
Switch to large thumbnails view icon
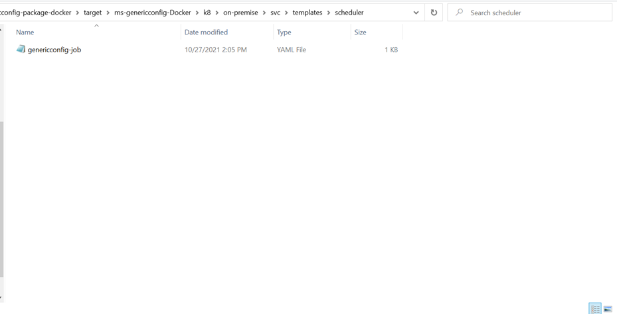(608, 309)
